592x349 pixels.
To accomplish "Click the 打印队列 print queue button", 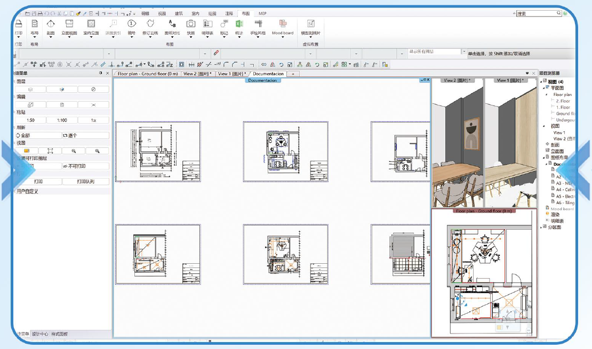I will (85, 182).
